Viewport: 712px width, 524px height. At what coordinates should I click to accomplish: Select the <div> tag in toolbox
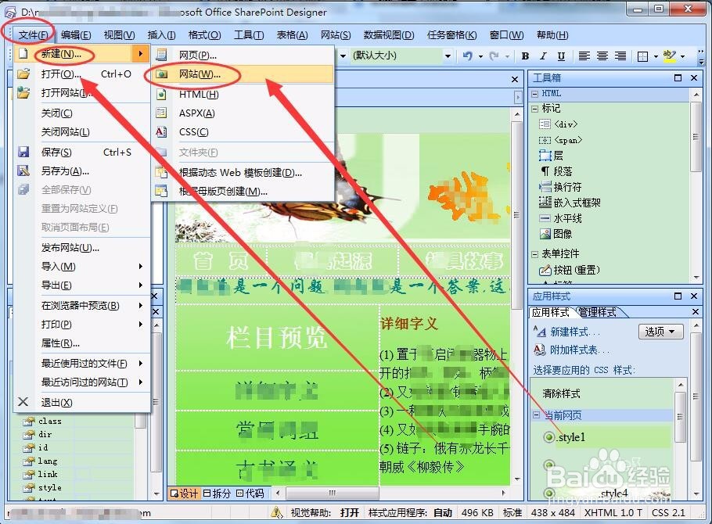click(x=559, y=124)
